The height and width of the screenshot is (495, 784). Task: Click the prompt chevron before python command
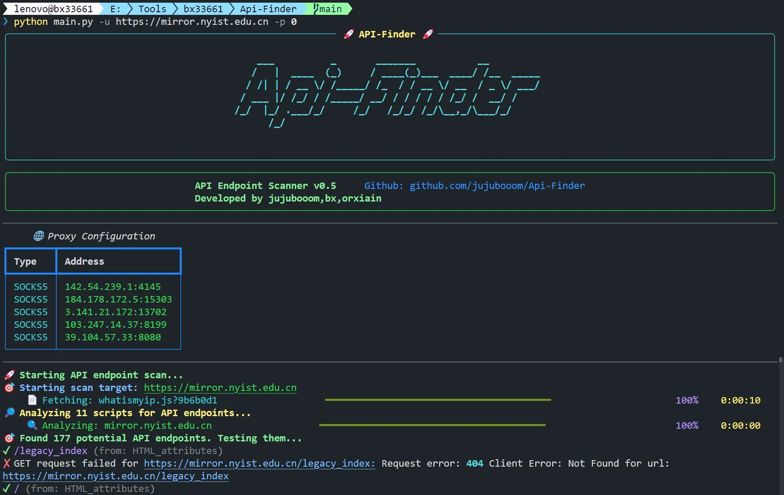(x=6, y=21)
